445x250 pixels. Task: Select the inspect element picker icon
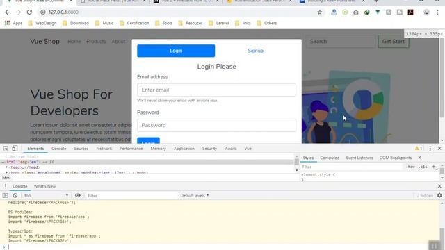(x=6, y=148)
